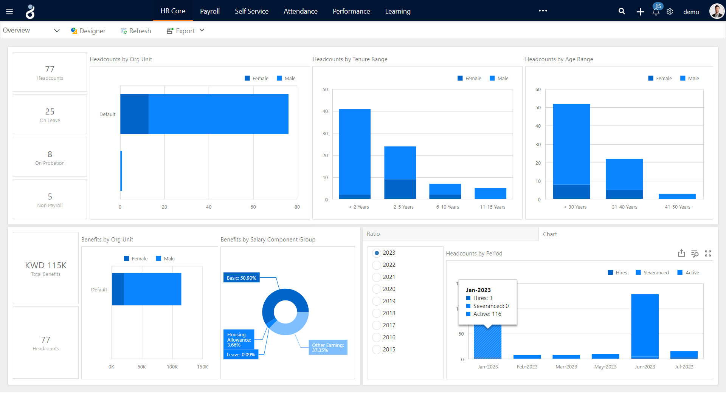Show more modules via the ellipsis menu
726x393 pixels.
click(543, 11)
